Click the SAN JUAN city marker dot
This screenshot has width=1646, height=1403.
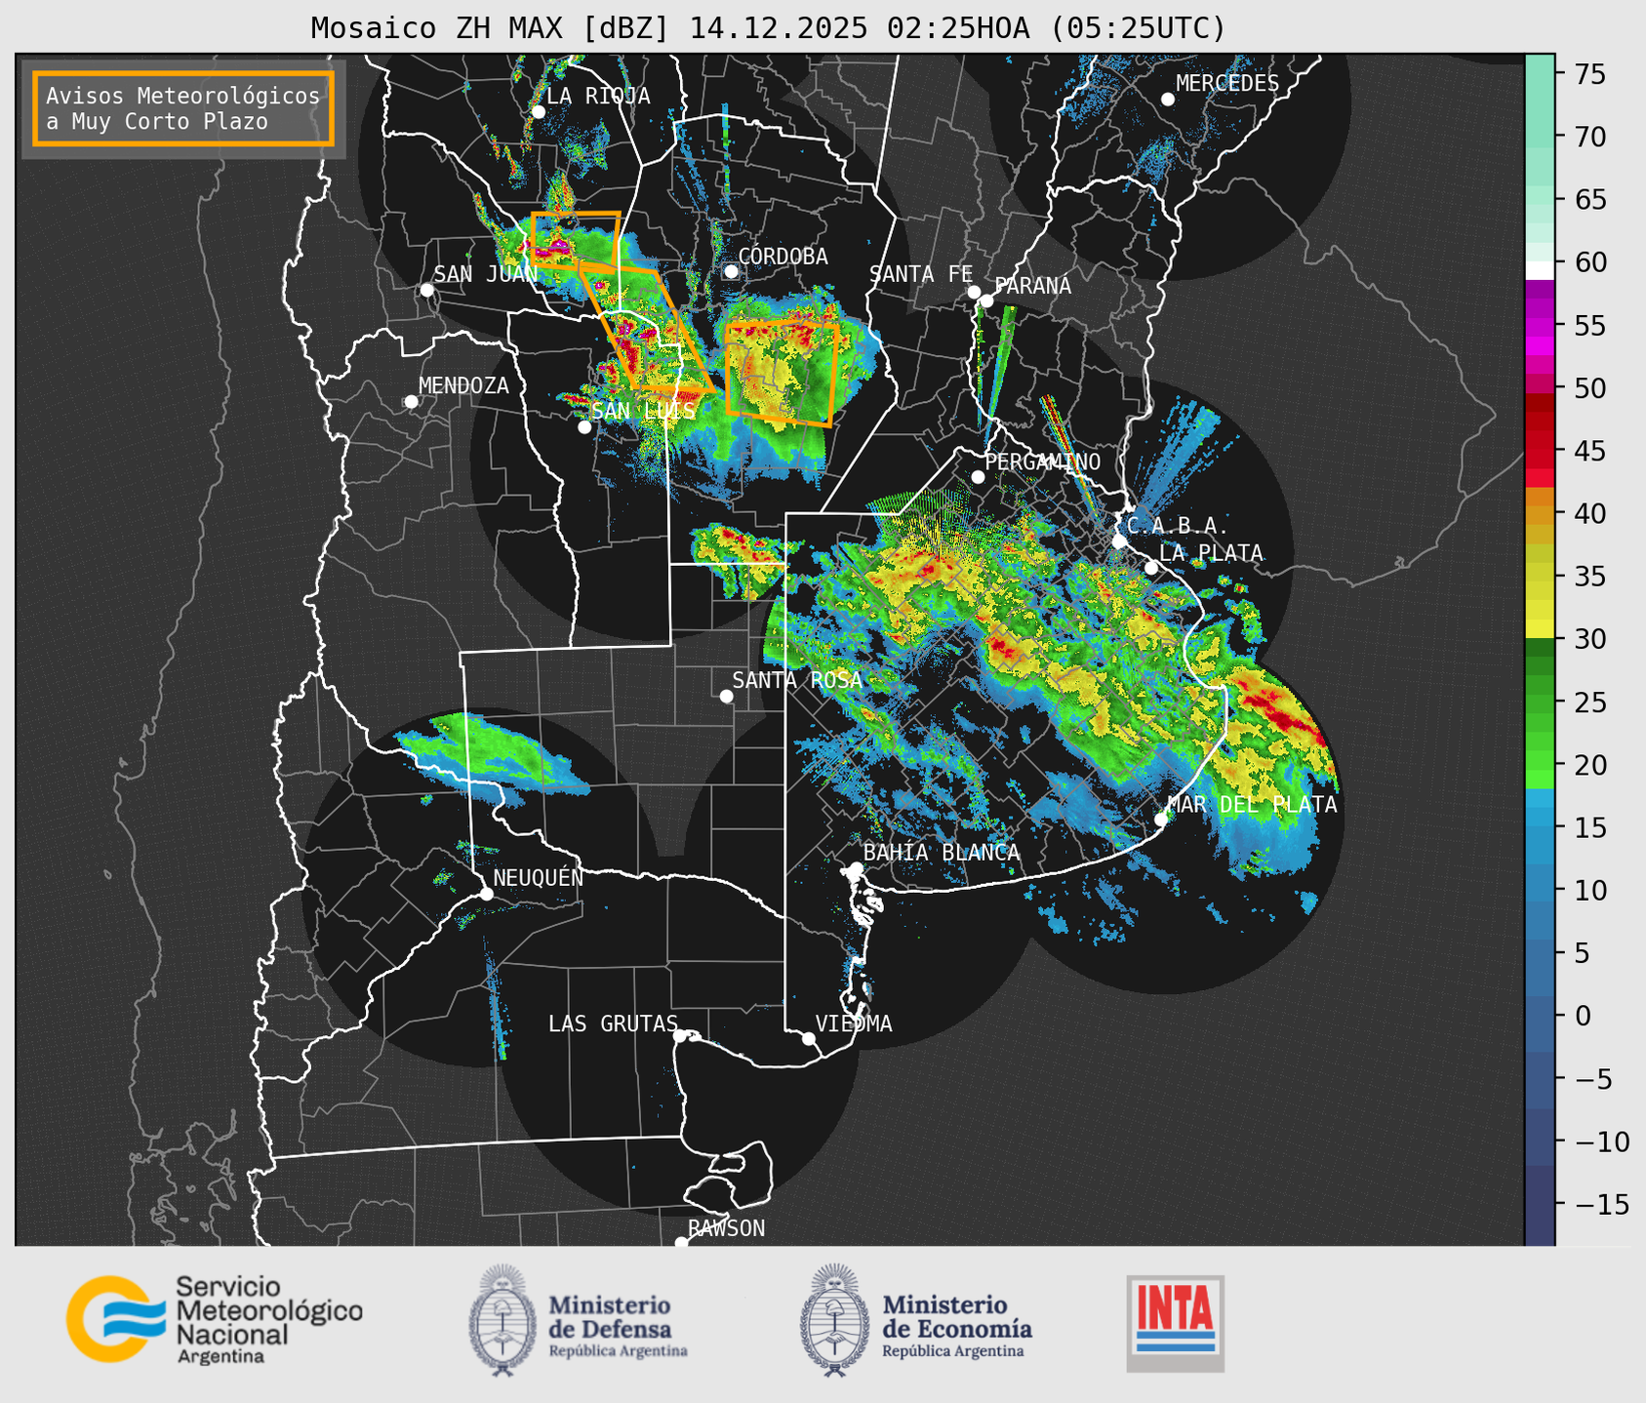pos(426,290)
